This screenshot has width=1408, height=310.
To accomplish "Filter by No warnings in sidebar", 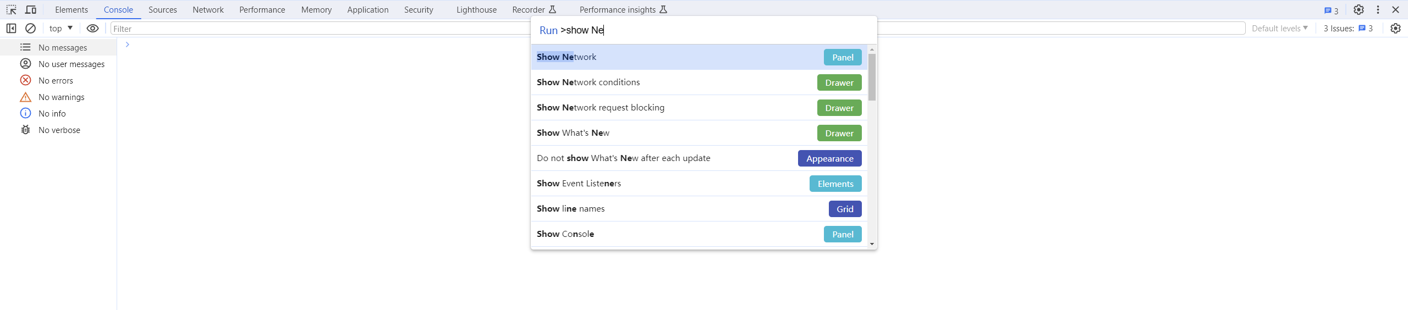I will coord(61,97).
